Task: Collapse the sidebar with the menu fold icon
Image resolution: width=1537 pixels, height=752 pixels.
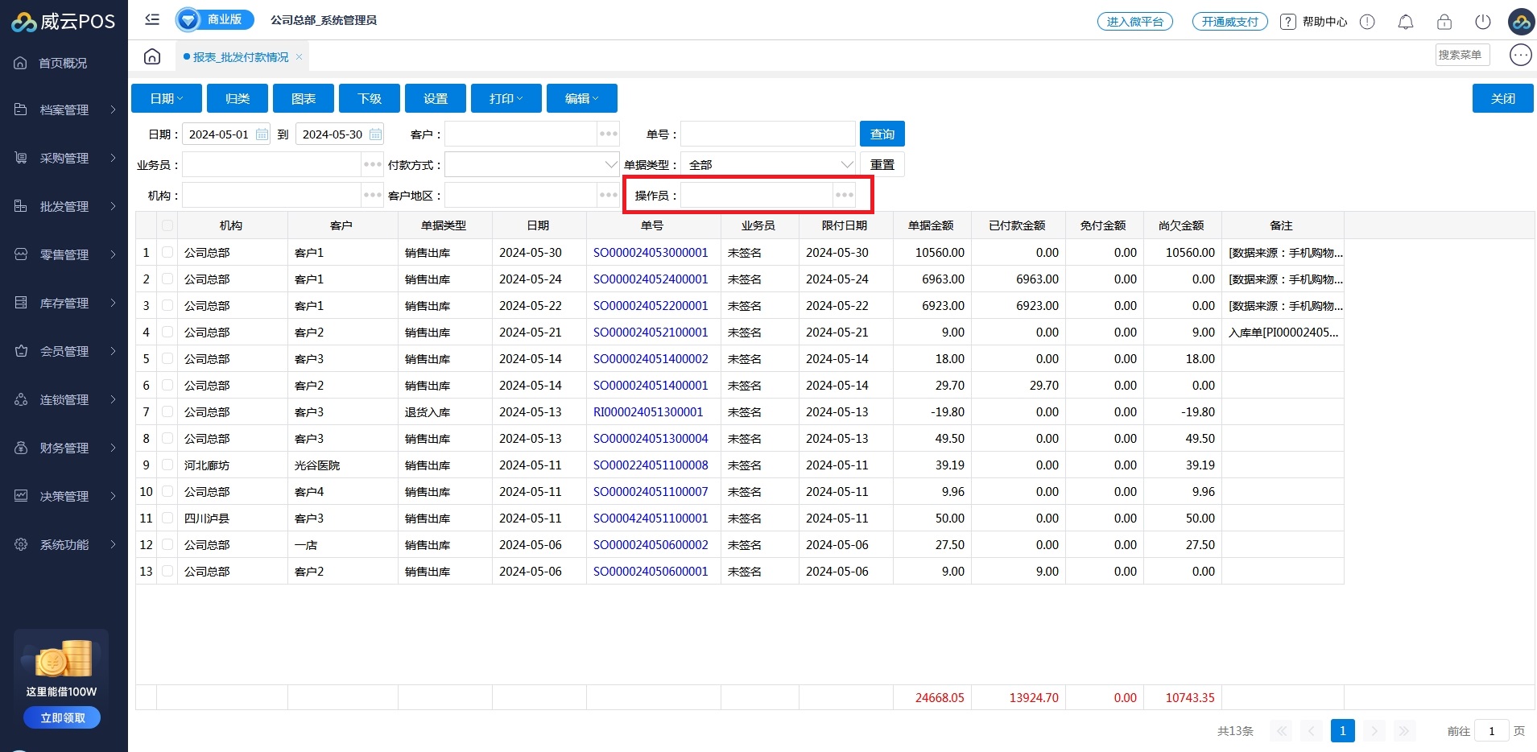Action: (152, 19)
